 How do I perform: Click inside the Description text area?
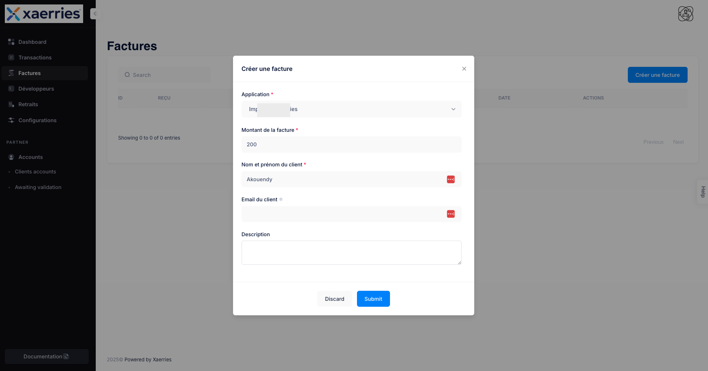(351, 253)
